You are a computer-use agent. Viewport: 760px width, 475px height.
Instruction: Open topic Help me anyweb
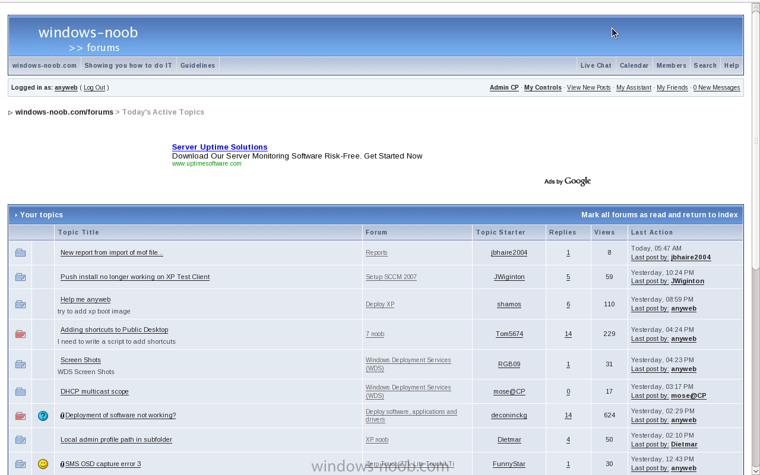click(x=85, y=300)
